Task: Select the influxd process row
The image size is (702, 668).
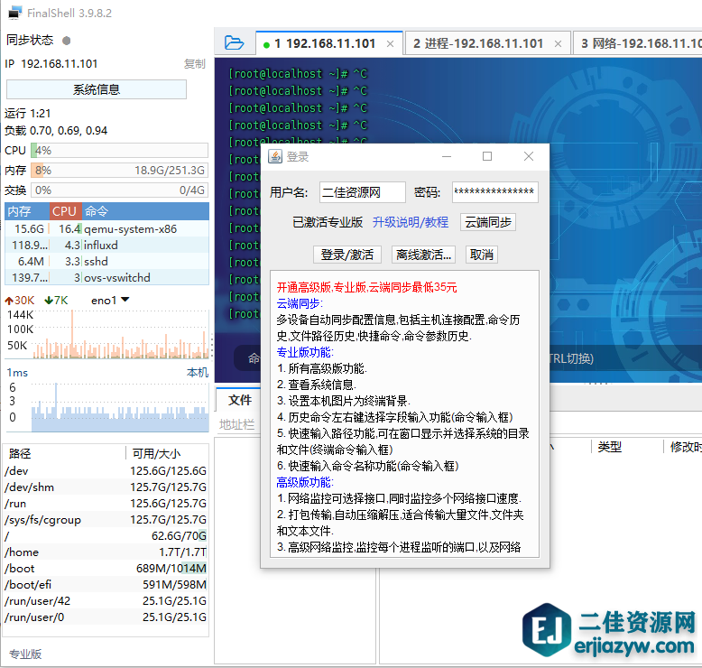Action: pos(106,246)
